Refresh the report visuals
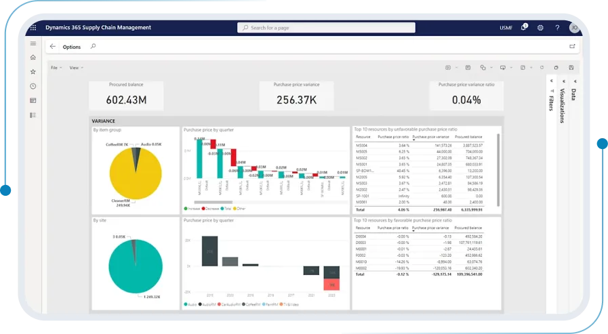Screen dimensions: 608x334 click(x=542, y=68)
